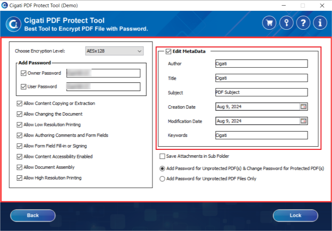Uncheck the Owner Password checkbox
332x231 pixels.
pyautogui.click(x=24, y=73)
